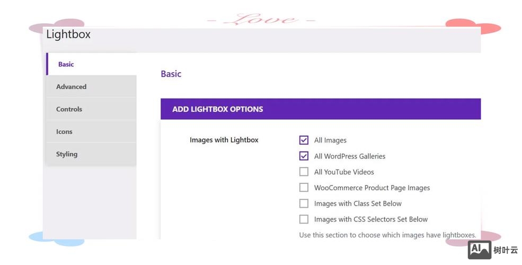Image resolution: width=522 pixels, height=265 pixels.
Task: Uncheck the All Images checkbox
Action: [304, 140]
